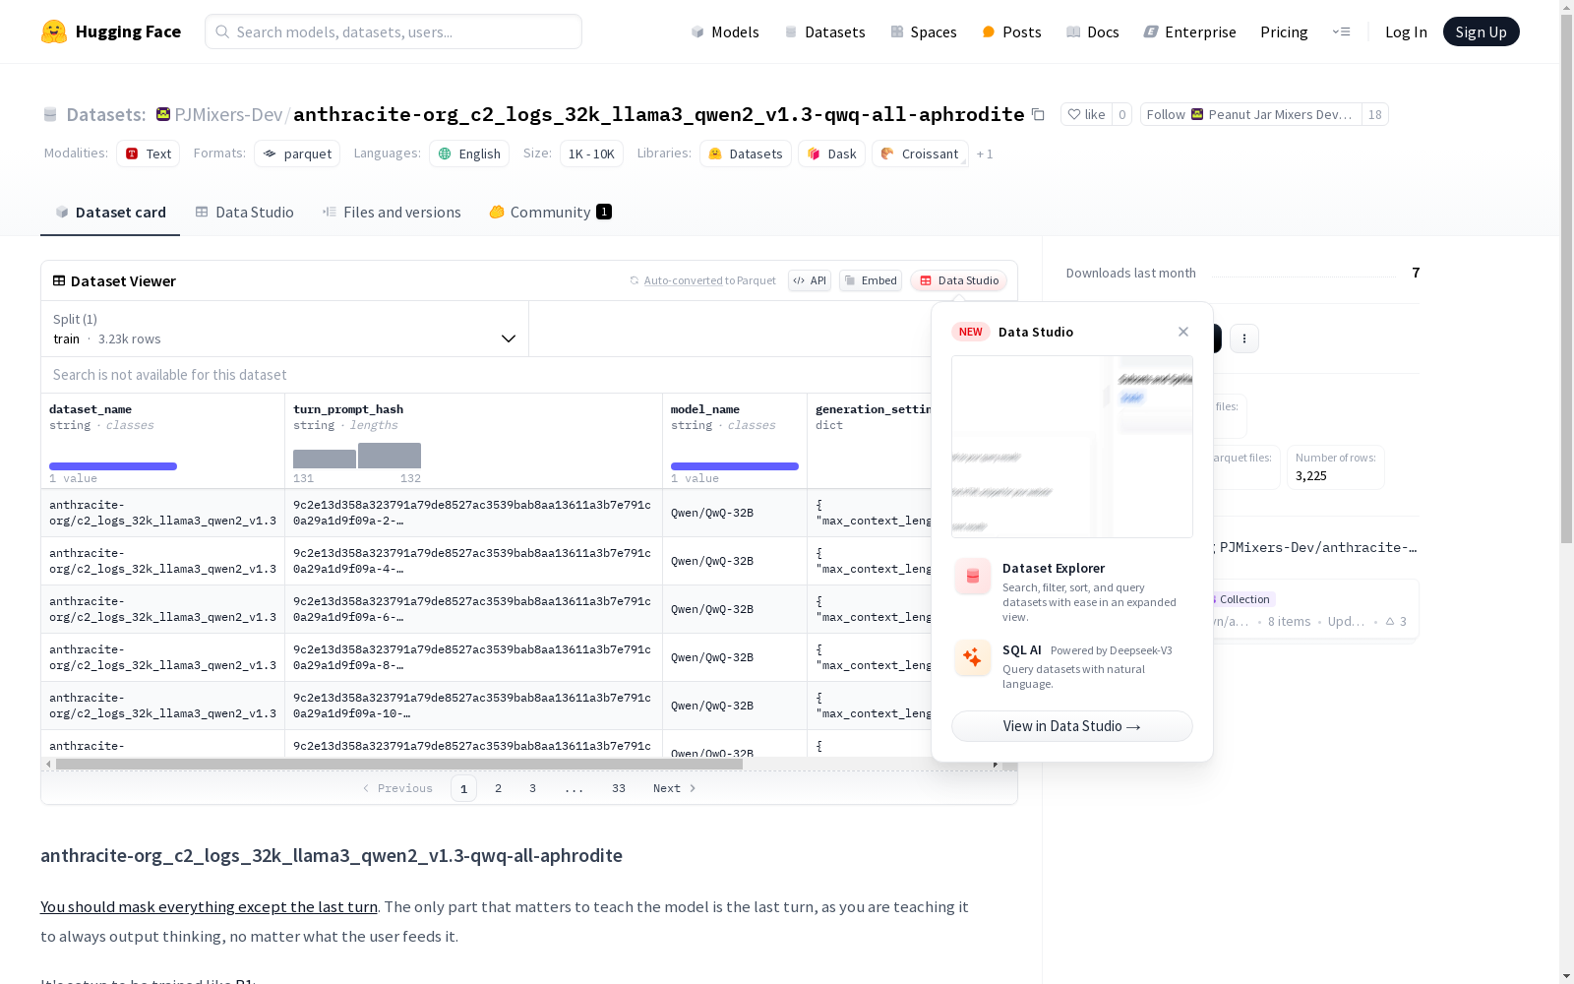Expand the Split train dropdown

[284, 329]
